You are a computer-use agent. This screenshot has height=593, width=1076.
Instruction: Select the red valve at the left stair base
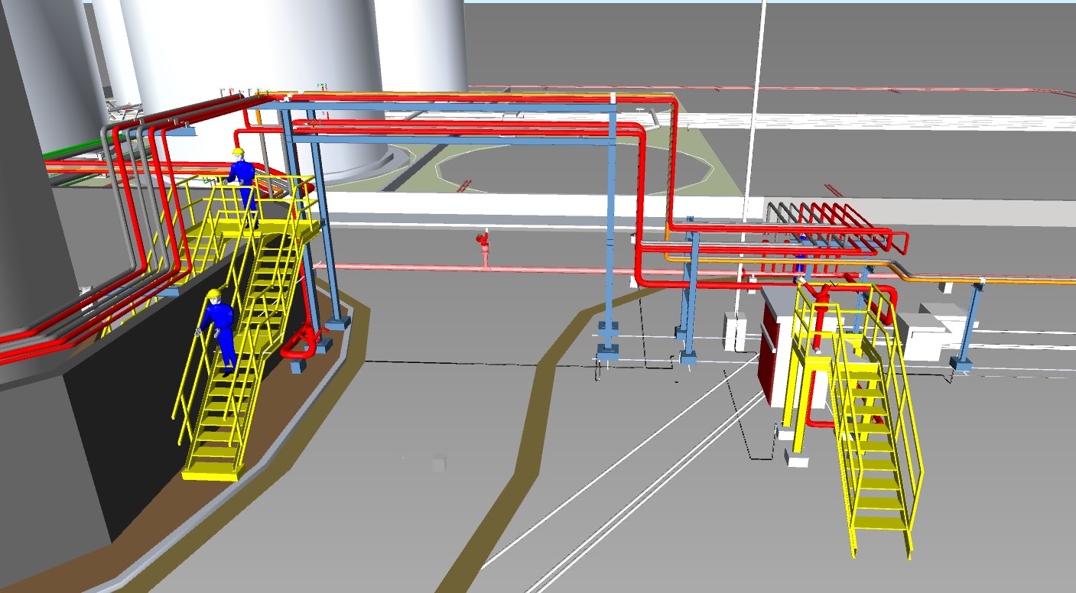pyautogui.click(x=301, y=344)
